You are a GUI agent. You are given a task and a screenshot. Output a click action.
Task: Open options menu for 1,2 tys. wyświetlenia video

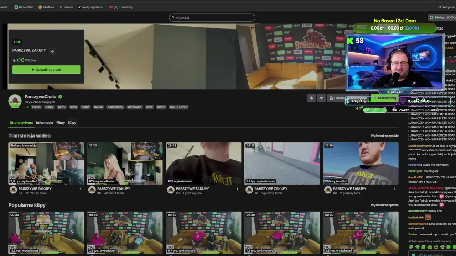pos(316,189)
